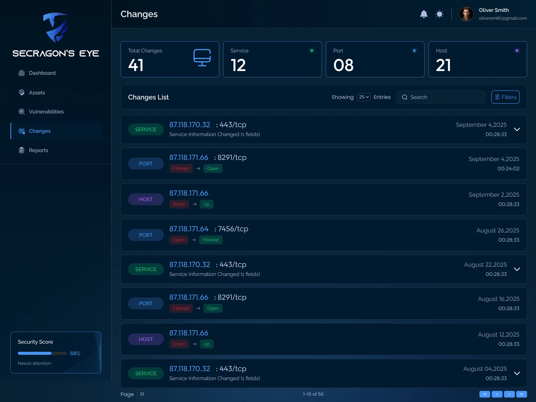Click the Reports clipboard icon
Image resolution: width=536 pixels, height=402 pixels.
coord(21,150)
